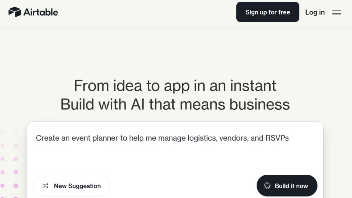Click the From idea to app headline
This screenshot has height=198, width=352.
tap(175, 86)
